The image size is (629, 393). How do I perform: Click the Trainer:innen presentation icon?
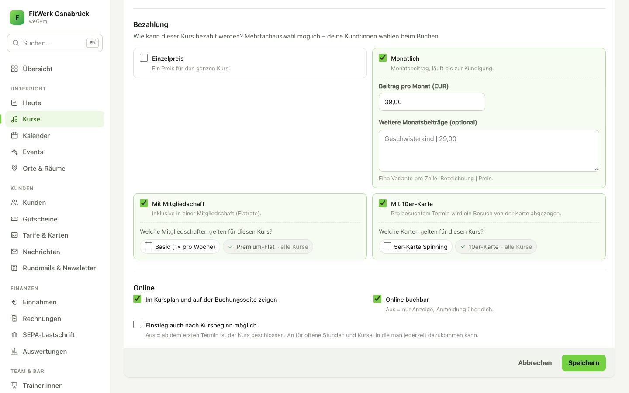click(x=14, y=385)
